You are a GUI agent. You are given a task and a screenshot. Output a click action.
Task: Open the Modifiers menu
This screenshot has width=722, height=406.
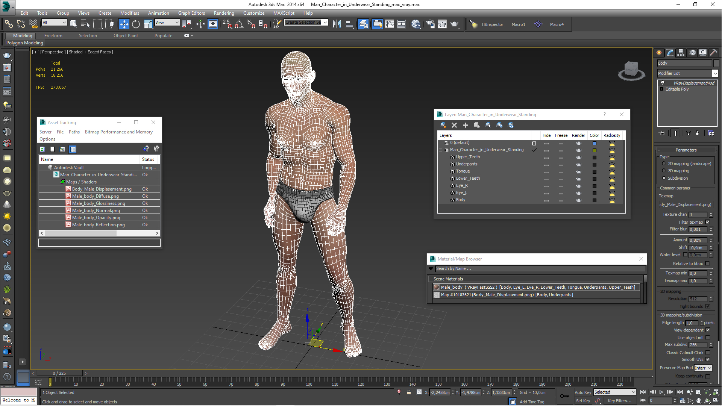(129, 13)
